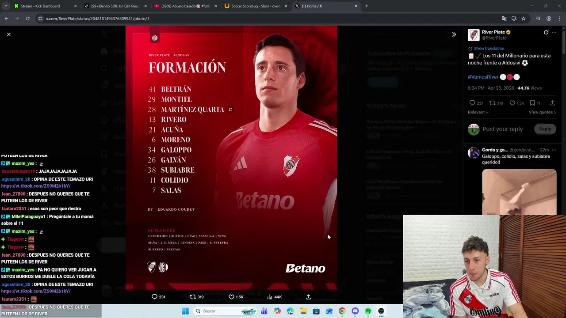Click Show translation link

(x=489, y=49)
